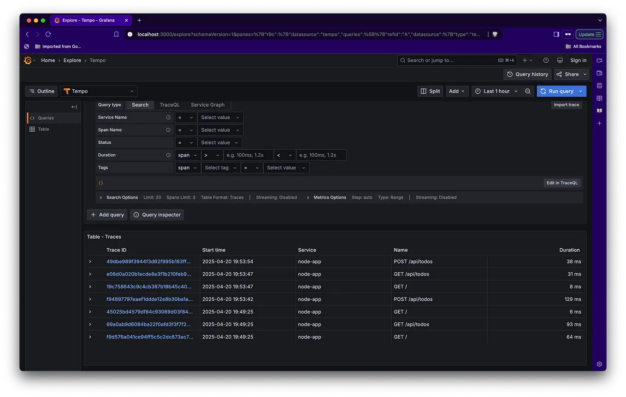Screen dimensions: 626x397
Task: Select the Split view icon
Action: click(x=430, y=91)
